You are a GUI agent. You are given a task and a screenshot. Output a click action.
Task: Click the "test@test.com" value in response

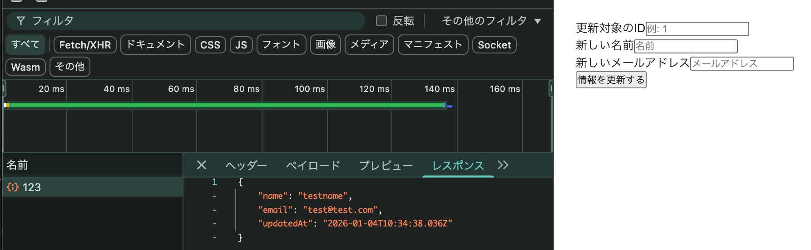340,210
